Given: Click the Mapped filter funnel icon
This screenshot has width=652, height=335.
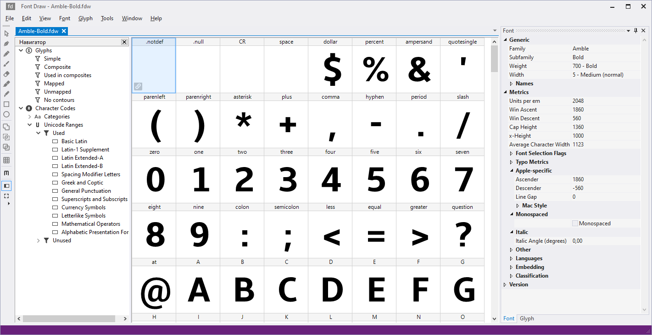Looking at the screenshot, I should point(38,84).
